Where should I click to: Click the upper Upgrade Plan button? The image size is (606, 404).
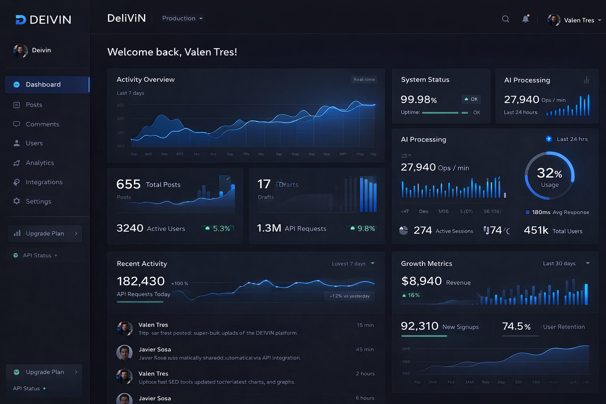point(45,234)
